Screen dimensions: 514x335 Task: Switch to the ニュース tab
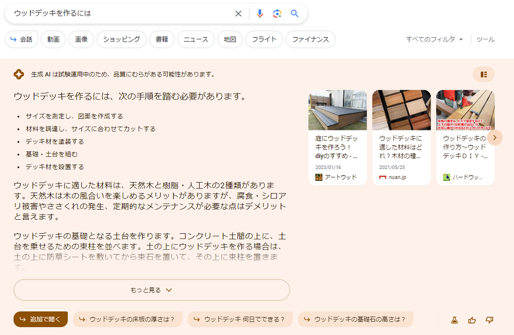196,39
